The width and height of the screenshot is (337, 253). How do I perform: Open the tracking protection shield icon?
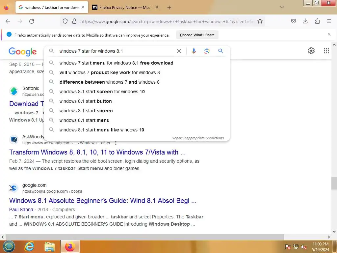point(65,21)
